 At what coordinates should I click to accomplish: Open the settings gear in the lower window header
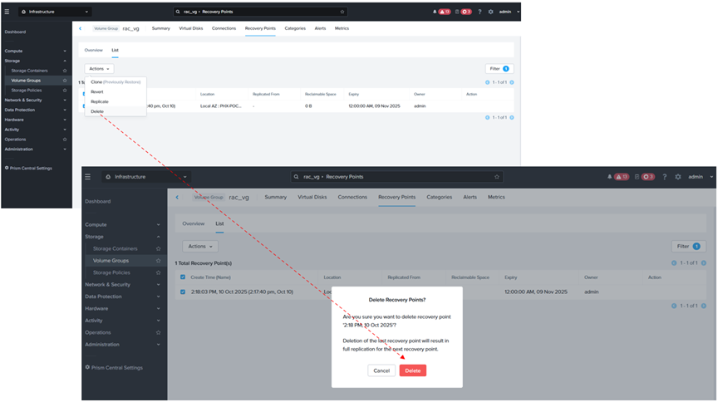click(678, 177)
